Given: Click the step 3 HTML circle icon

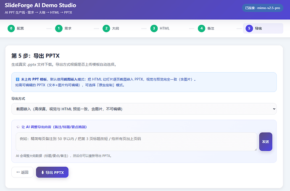Looking at the screenshot, I should [x=154, y=28].
